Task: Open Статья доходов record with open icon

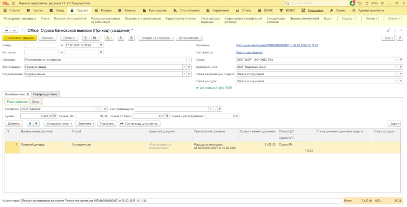Action: 401,81
